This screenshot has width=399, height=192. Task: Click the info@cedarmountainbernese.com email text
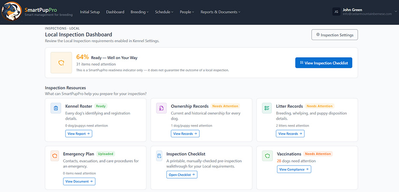pyautogui.click(x=367, y=14)
